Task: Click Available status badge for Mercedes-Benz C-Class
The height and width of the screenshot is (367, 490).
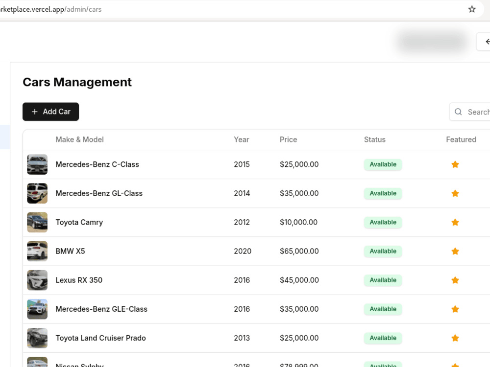Action: click(x=383, y=164)
